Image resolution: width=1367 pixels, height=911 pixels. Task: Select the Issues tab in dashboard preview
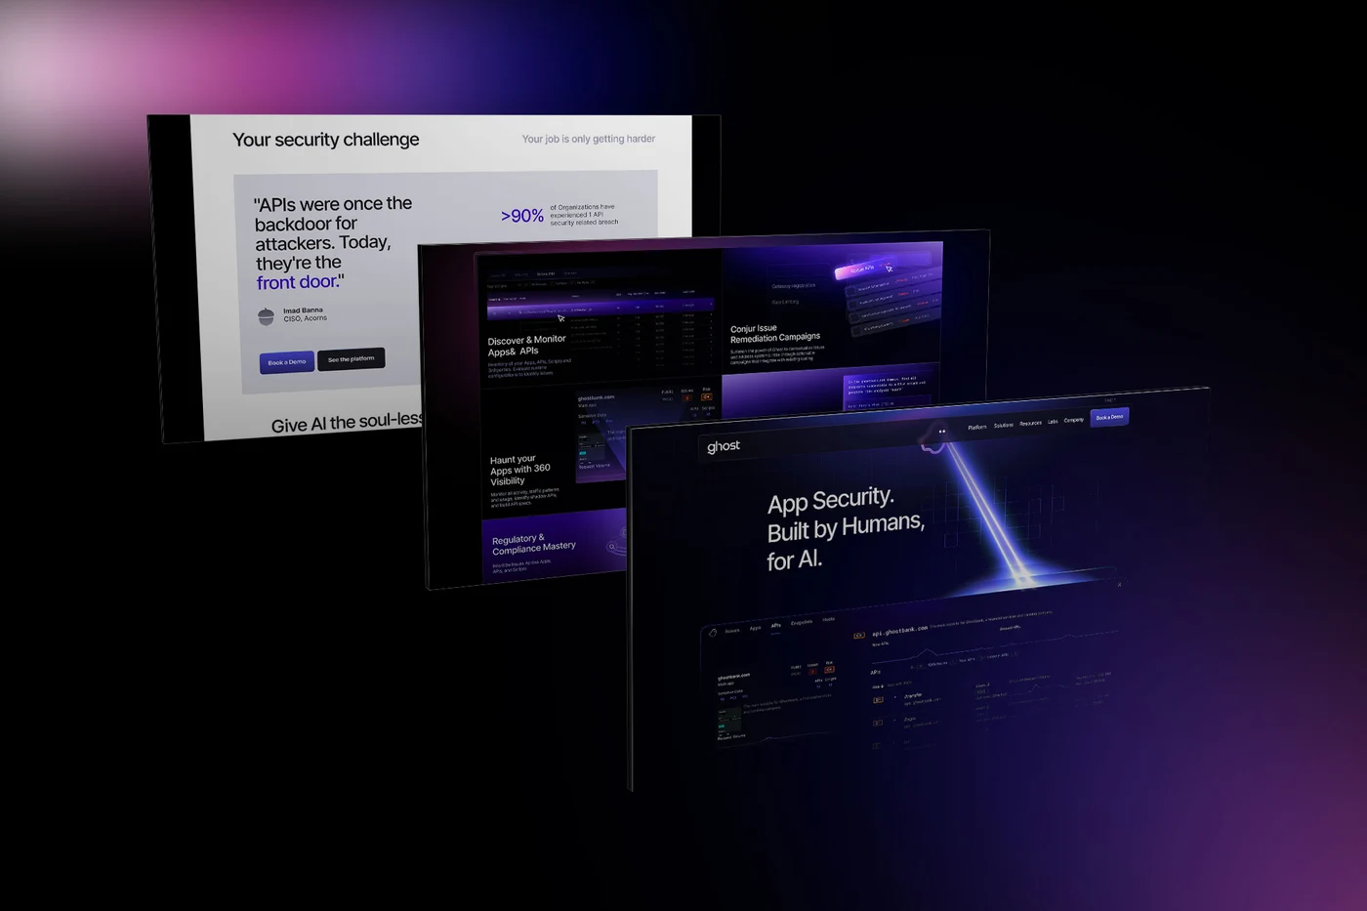tap(732, 631)
